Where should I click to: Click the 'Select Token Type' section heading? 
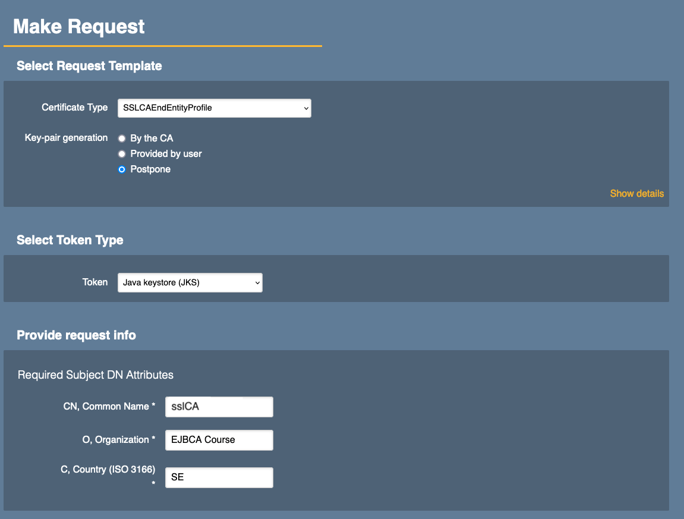[70, 240]
